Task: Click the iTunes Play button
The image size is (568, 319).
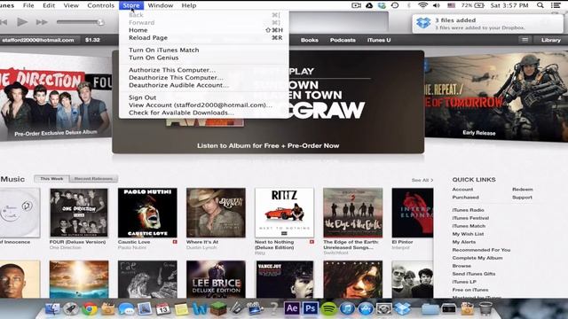Action: (x=22, y=22)
